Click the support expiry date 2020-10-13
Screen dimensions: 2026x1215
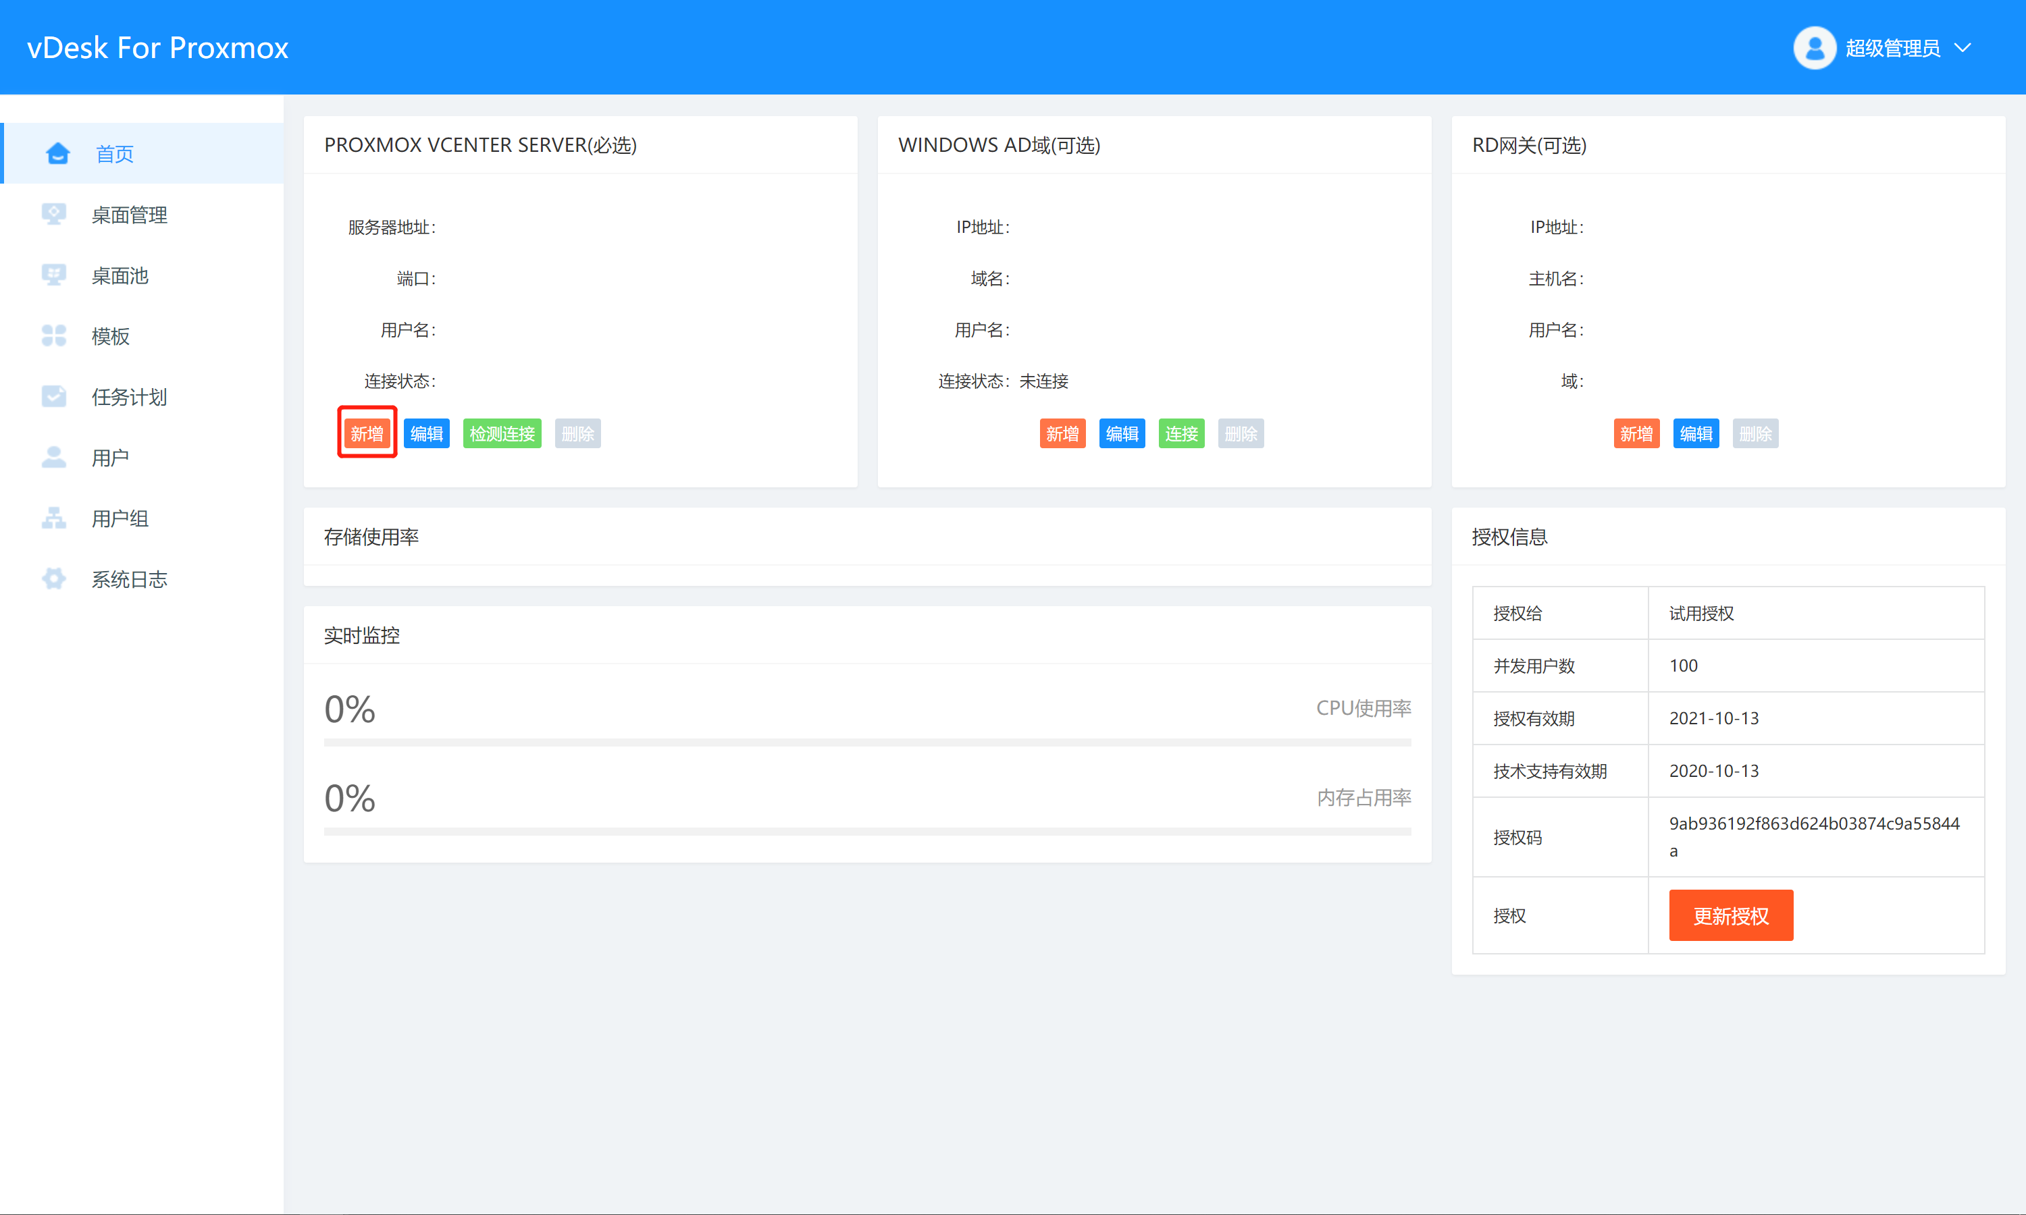[x=1714, y=770]
